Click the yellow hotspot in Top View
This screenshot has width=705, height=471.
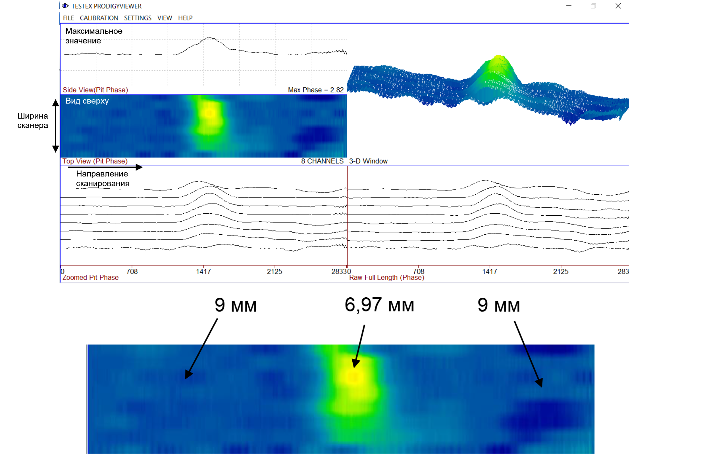click(x=209, y=113)
